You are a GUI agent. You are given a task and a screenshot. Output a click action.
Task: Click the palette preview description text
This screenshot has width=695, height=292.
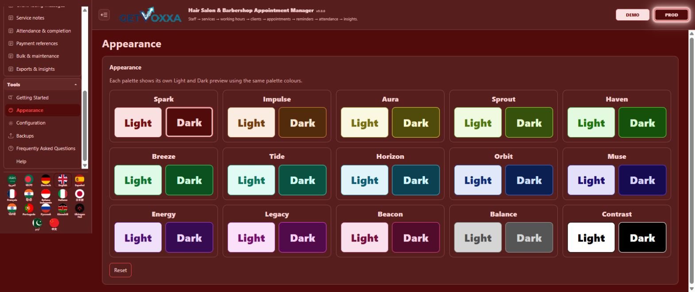[206, 81]
